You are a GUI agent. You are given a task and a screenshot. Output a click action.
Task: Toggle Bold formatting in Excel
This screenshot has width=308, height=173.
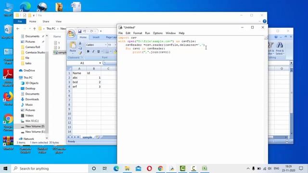point(88,51)
